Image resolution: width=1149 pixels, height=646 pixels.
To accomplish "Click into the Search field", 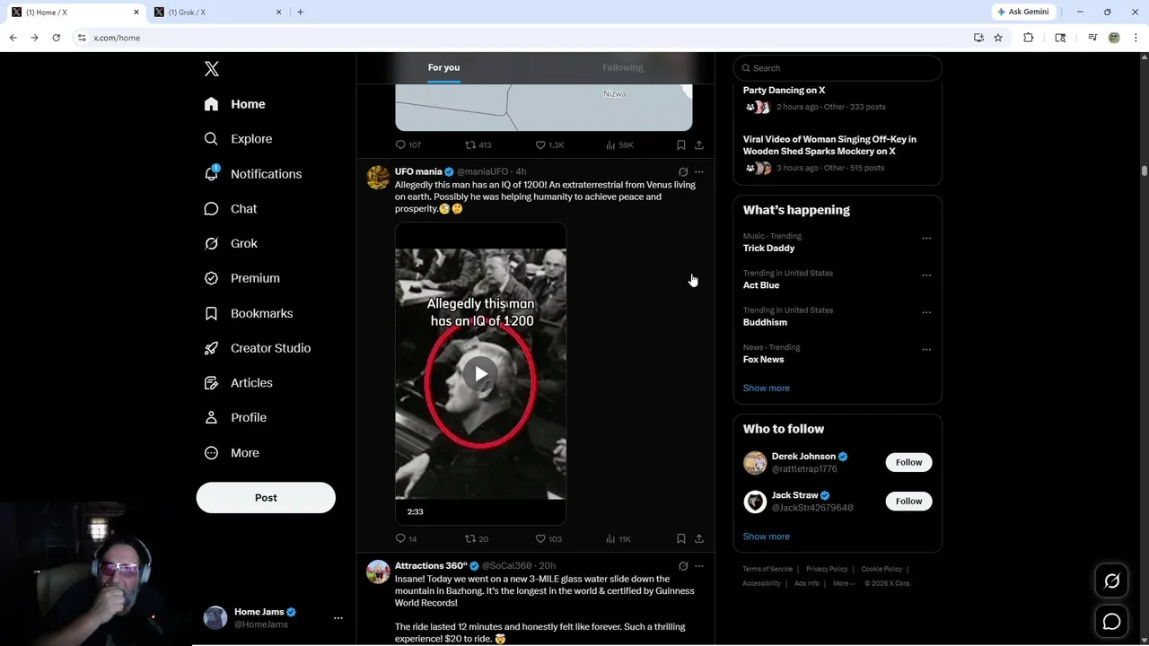I will [x=838, y=68].
